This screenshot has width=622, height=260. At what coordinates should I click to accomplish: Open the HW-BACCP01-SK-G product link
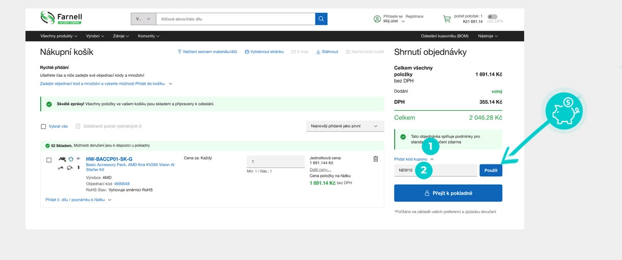click(x=109, y=159)
